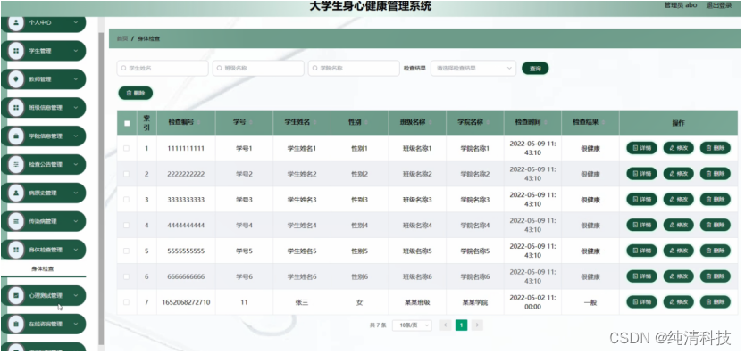Collapse 身体检查管理 with its chevron arrow
Viewport: 745px width, 354px height.
coord(76,250)
